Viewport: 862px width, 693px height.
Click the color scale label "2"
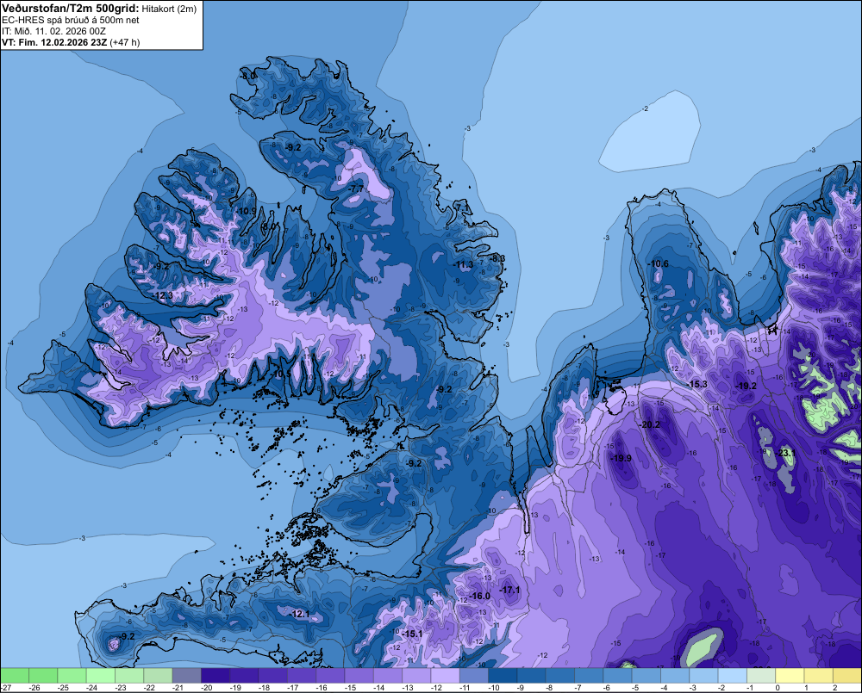point(835,688)
